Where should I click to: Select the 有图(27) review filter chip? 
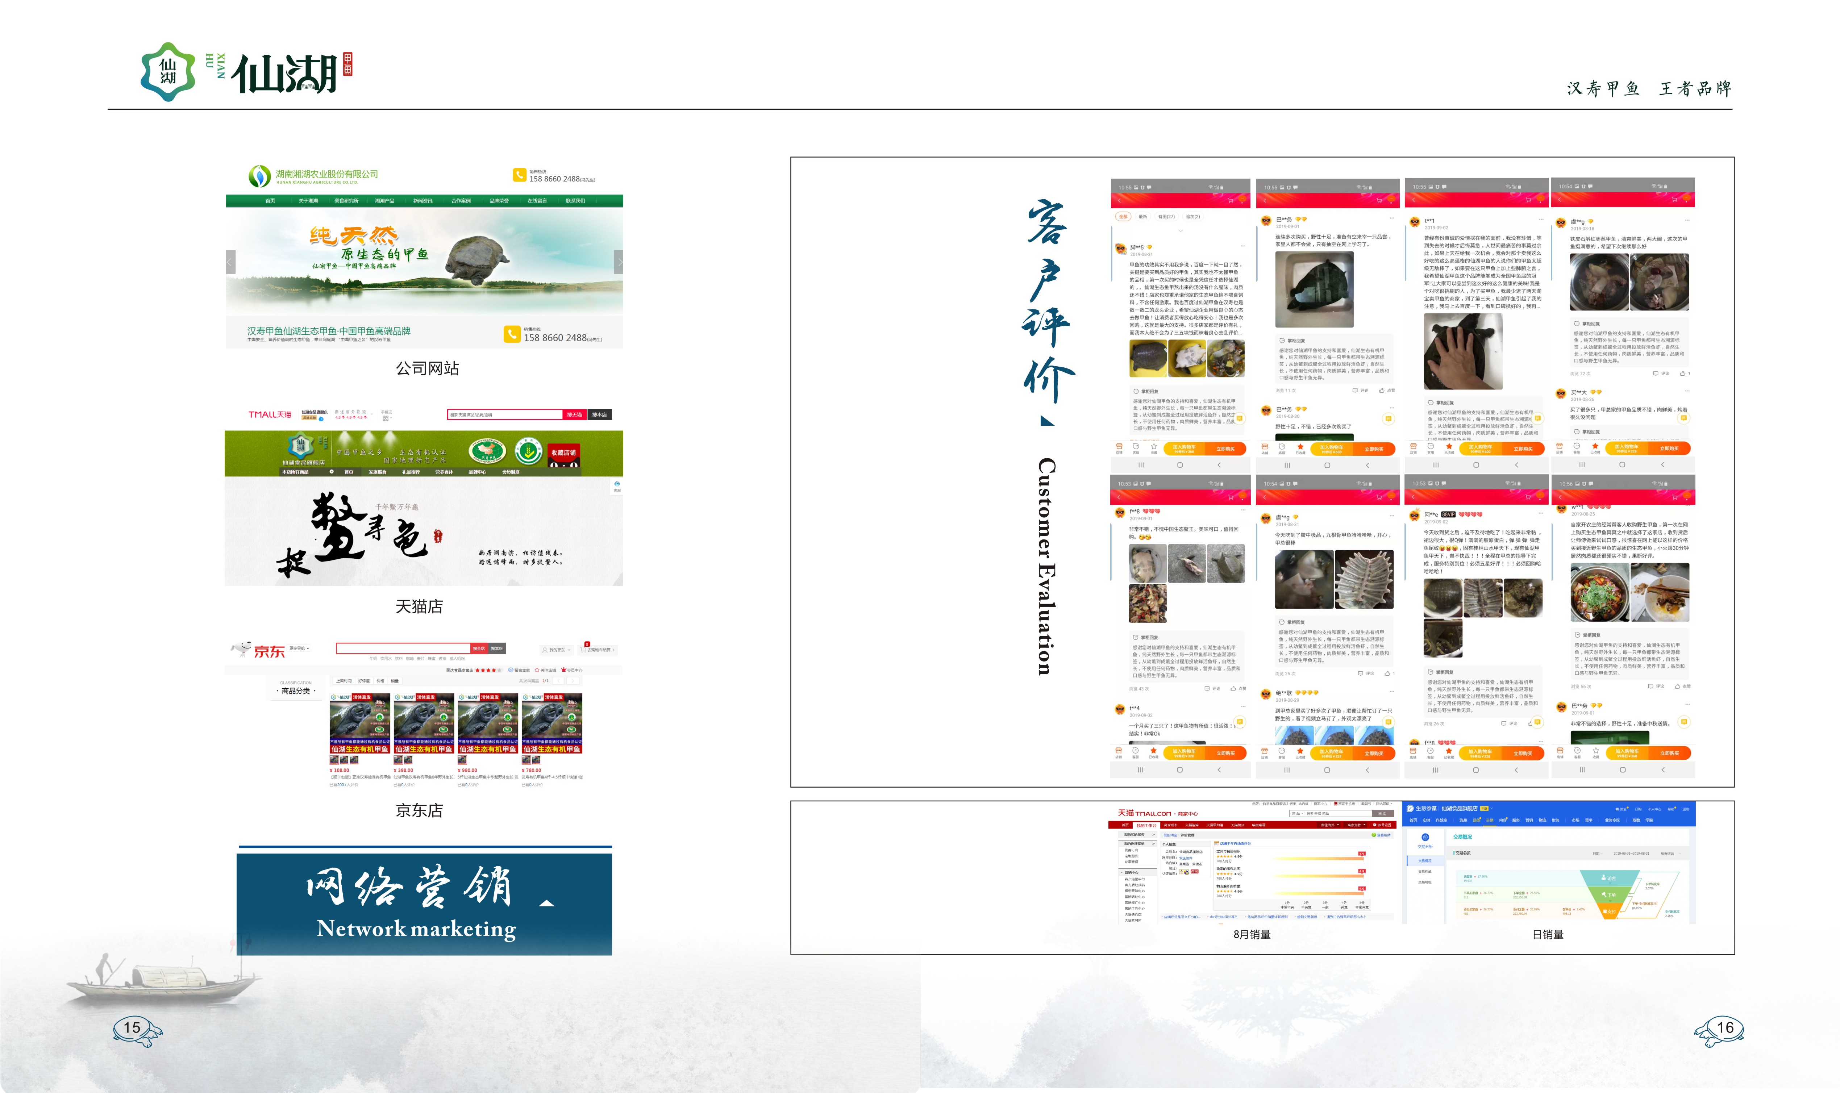tap(1166, 217)
